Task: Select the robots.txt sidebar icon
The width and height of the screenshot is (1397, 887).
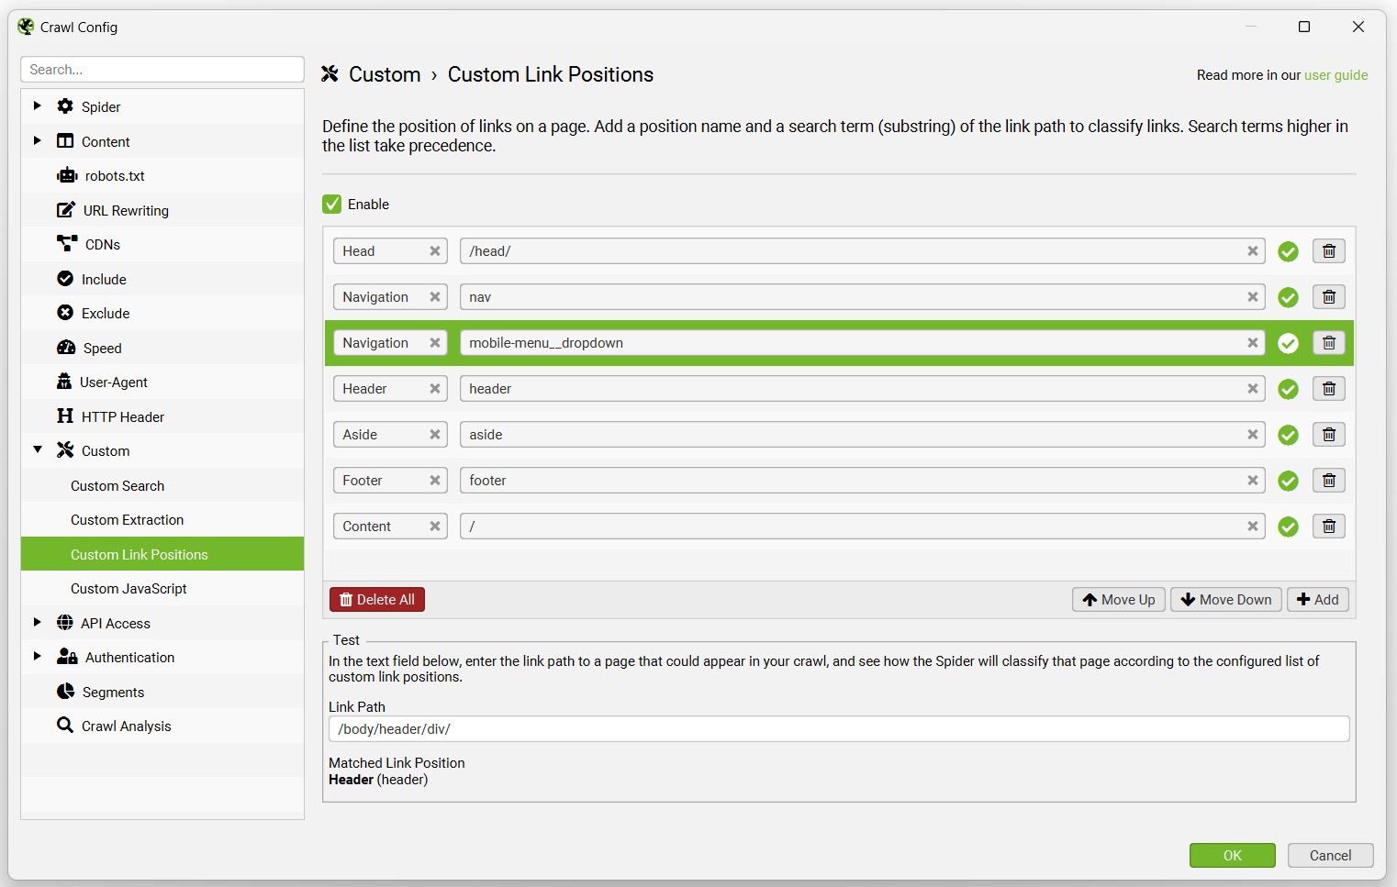Action: click(66, 175)
